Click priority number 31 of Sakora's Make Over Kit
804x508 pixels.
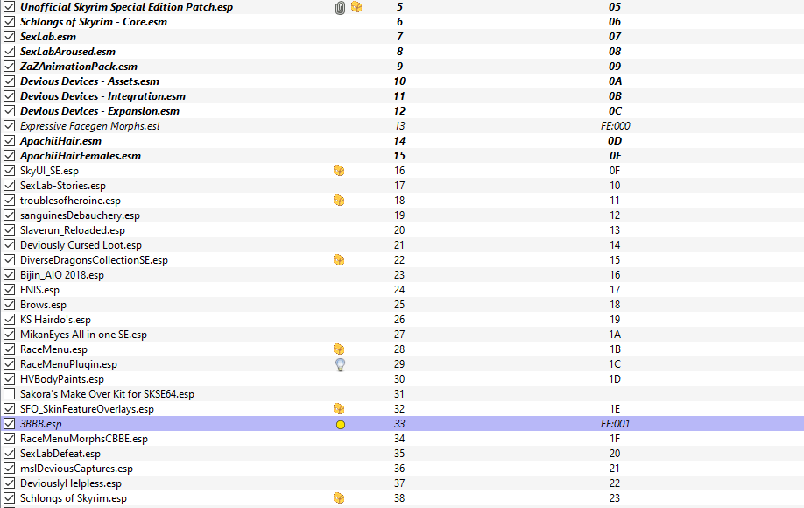coord(399,394)
